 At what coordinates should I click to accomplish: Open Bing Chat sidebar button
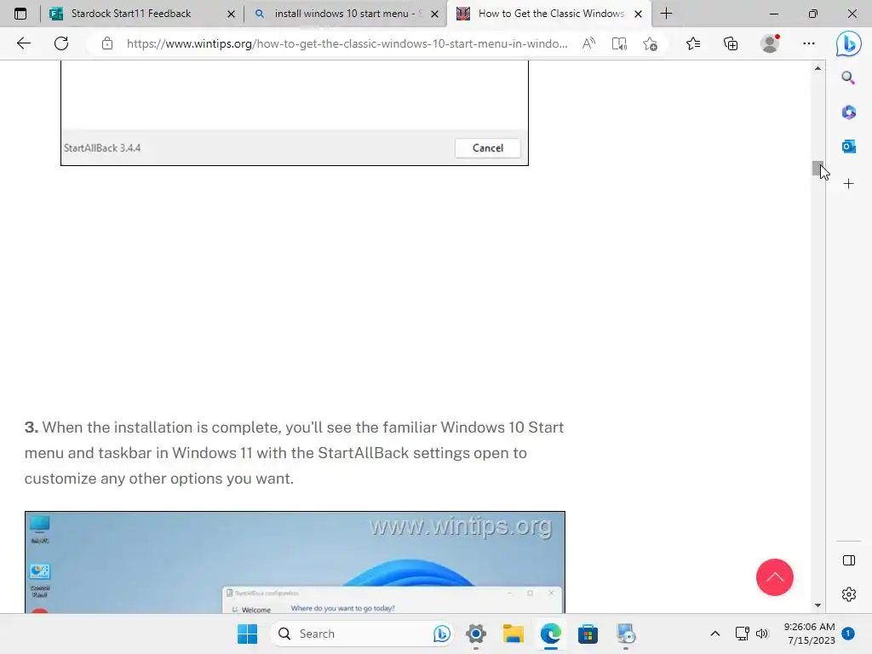coord(849,43)
